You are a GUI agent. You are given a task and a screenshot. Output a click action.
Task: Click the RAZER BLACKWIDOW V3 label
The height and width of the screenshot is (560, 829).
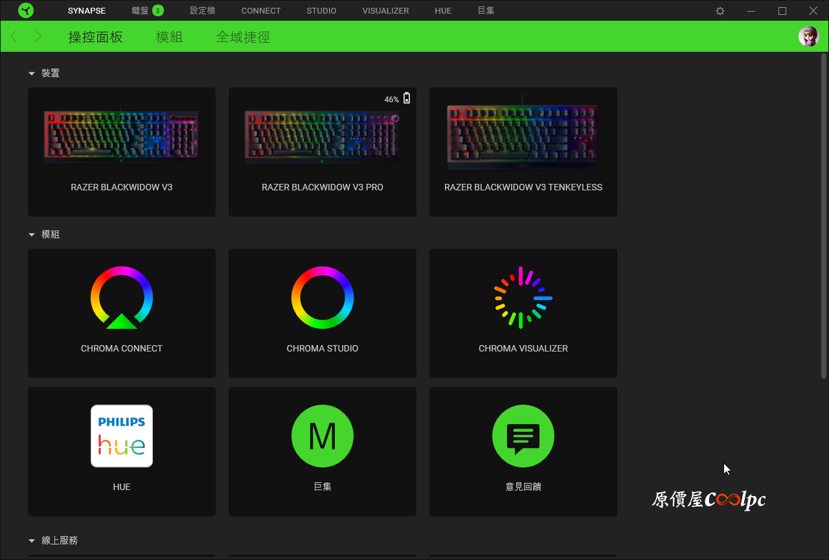click(x=122, y=187)
